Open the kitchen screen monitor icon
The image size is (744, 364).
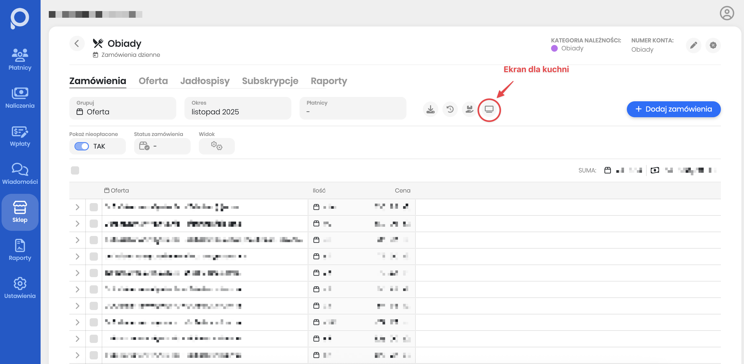[x=489, y=110]
